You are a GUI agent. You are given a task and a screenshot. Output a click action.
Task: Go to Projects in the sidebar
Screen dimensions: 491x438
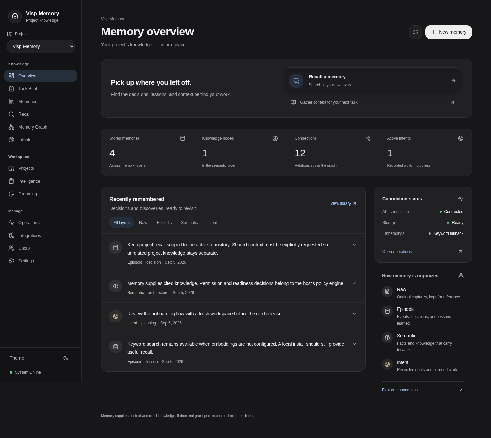(41, 168)
